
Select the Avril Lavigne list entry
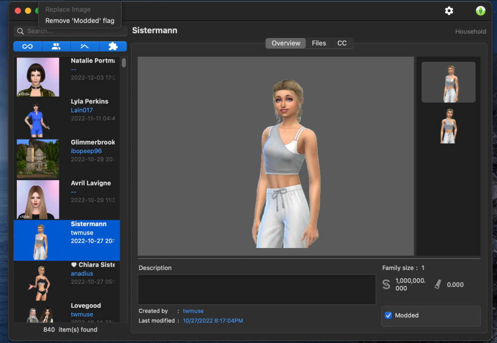coord(67,200)
